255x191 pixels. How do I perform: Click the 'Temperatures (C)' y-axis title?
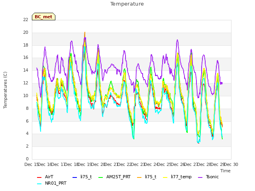5,90
